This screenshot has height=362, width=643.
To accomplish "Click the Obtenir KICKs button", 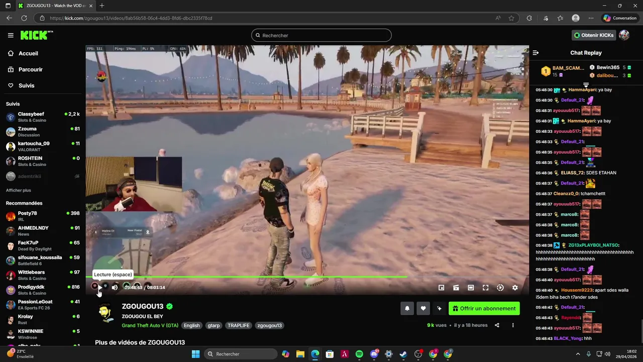I will click(594, 35).
